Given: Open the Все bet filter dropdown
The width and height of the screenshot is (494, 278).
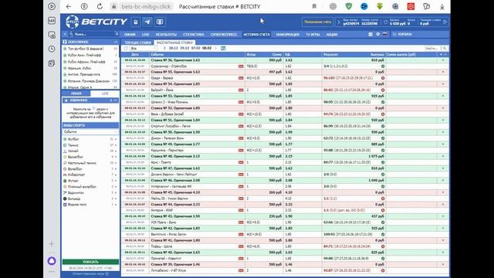Looking at the screenshot, I should click(x=144, y=48).
